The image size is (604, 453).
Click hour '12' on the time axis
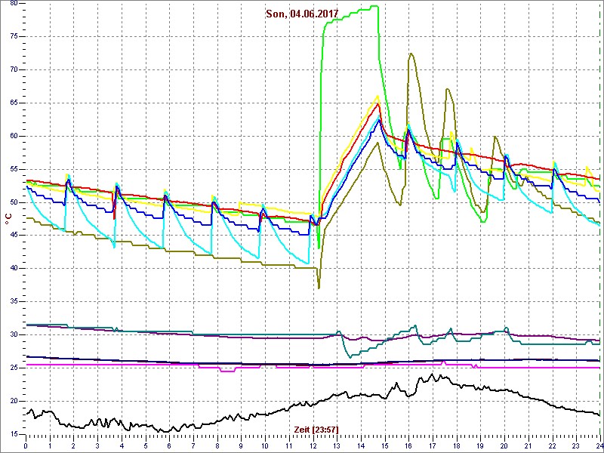point(313,445)
